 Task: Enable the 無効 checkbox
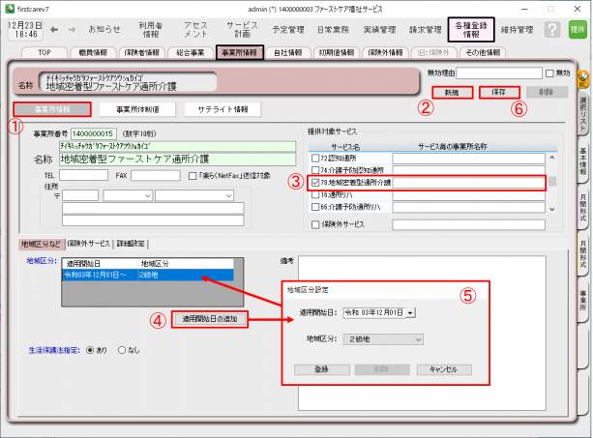(x=549, y=73)
